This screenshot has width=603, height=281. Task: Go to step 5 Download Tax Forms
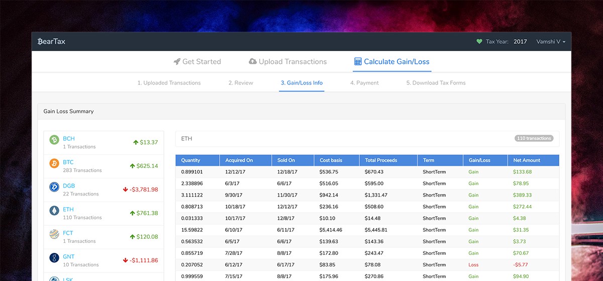[436, 83]
